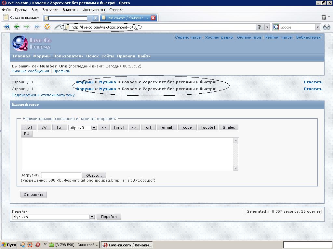Click the Подписаться и отслеживать тему link

(x=43, y=95)
